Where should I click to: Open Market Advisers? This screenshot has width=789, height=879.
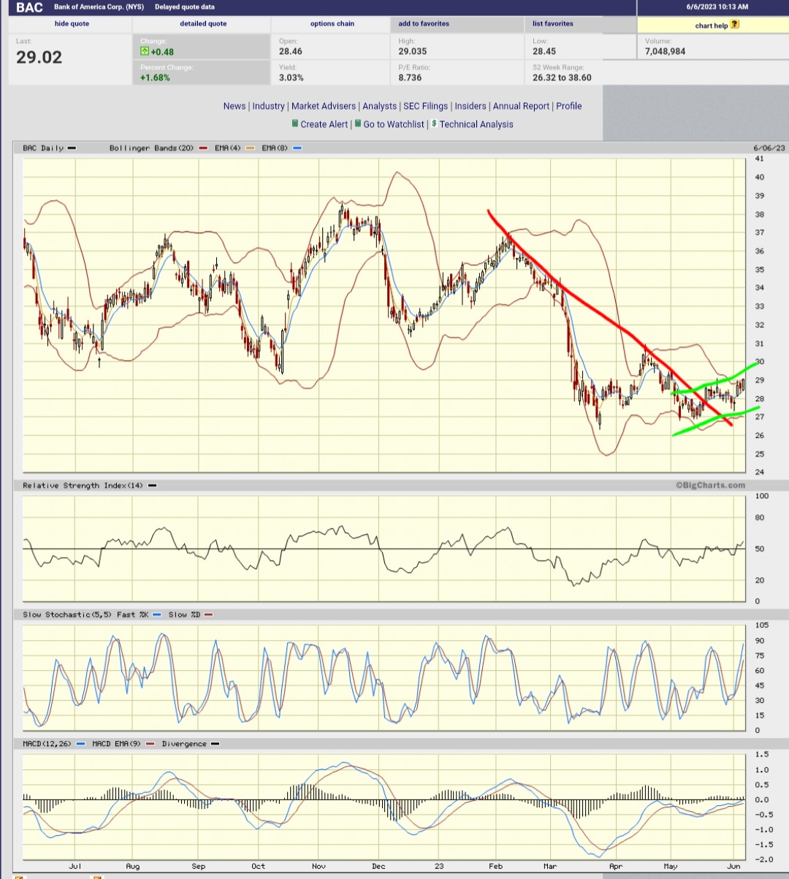coord(324,106)
